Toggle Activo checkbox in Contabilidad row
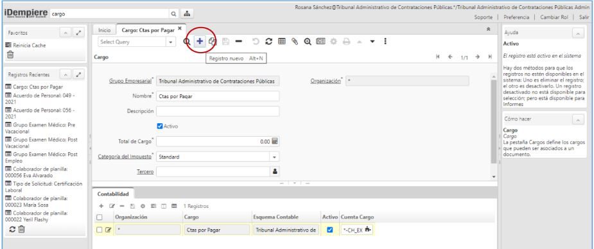594x249 pixels. tap(329, 230)
